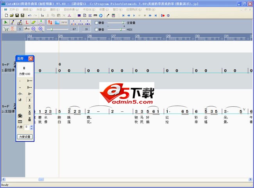The height and width of the screenshot is (188, 254).
Task: Click the red Record button
Action: pos(163,16)
